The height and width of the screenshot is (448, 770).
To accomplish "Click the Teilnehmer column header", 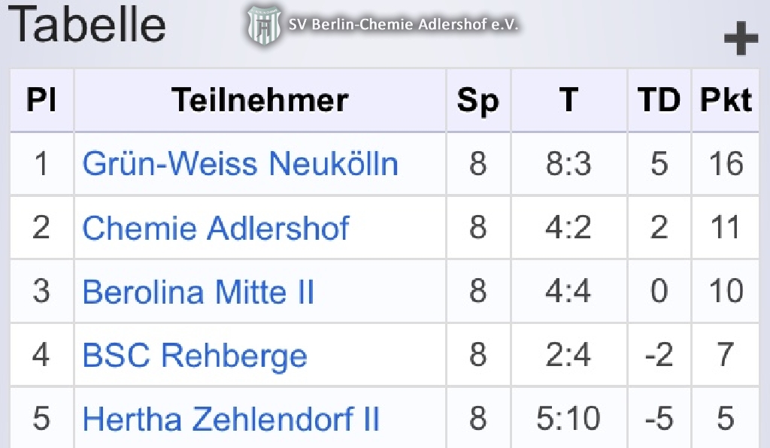I will click(x=260, y=100).
